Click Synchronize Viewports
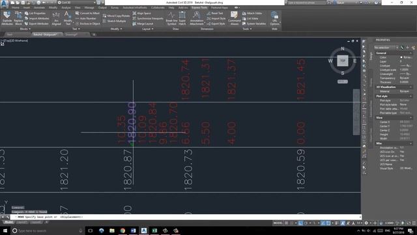Image resolution: width=417 pixels, height=235 pixels. pyautogui.click(x=148, y=18)
